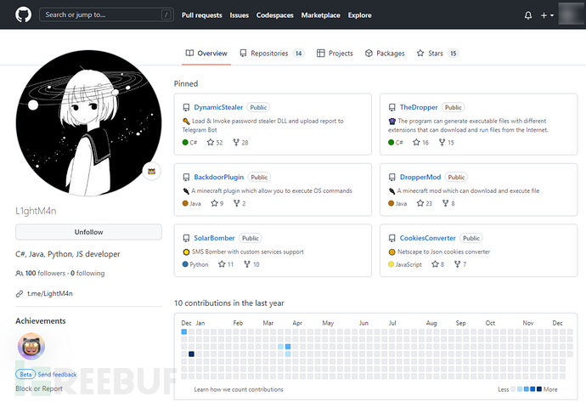Click the achievement badge icon
This screenshot has width=586, height=402.
point(31,346)
